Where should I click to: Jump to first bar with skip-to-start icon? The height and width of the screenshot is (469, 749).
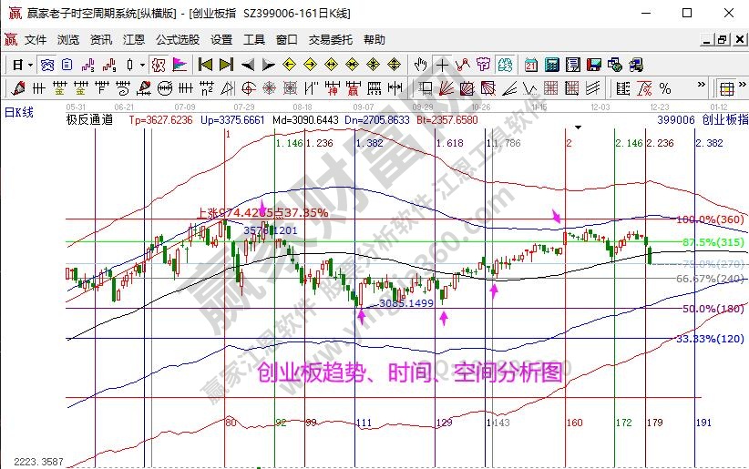(x=205, y=65)
